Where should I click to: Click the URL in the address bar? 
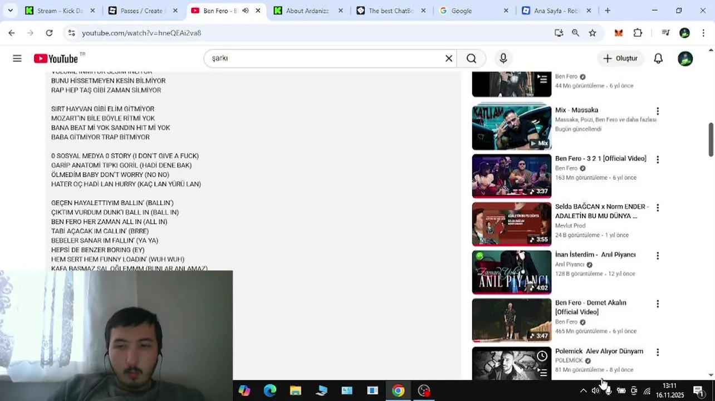tap(141, 33)
